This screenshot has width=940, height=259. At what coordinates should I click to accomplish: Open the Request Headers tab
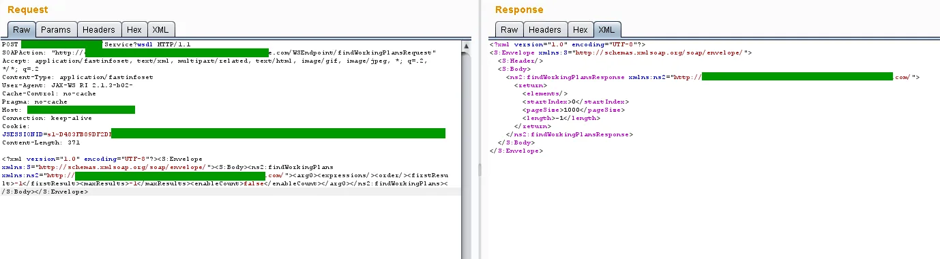tap(100, 30)
